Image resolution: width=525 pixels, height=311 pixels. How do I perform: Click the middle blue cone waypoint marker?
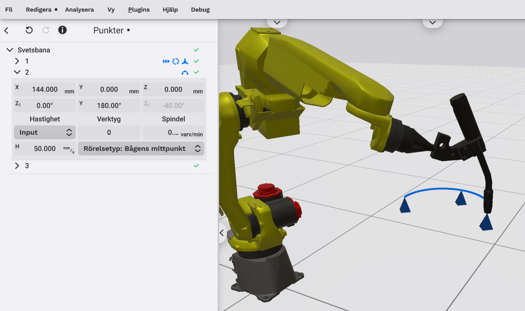[460, 199]
